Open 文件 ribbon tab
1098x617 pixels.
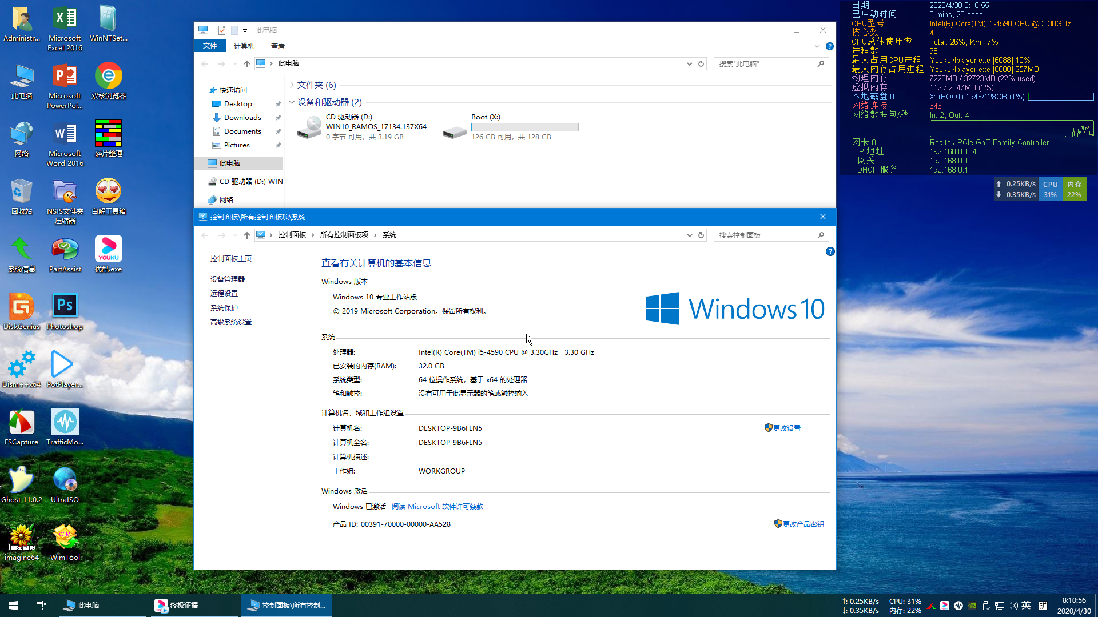210,46
